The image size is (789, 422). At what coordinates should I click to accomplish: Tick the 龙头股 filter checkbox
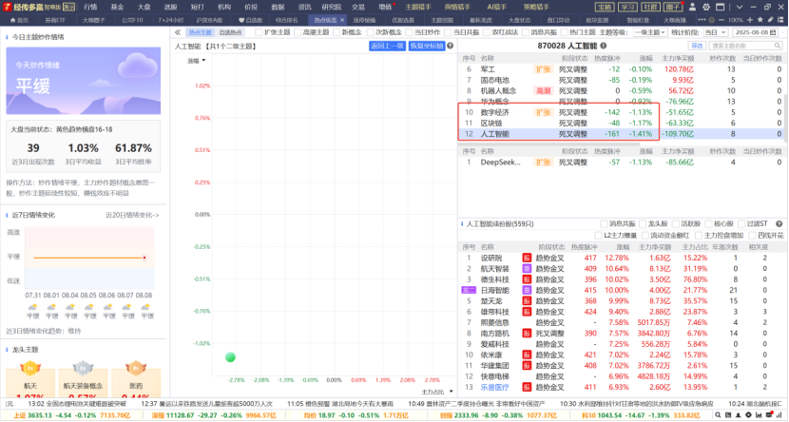pos(644,223)
